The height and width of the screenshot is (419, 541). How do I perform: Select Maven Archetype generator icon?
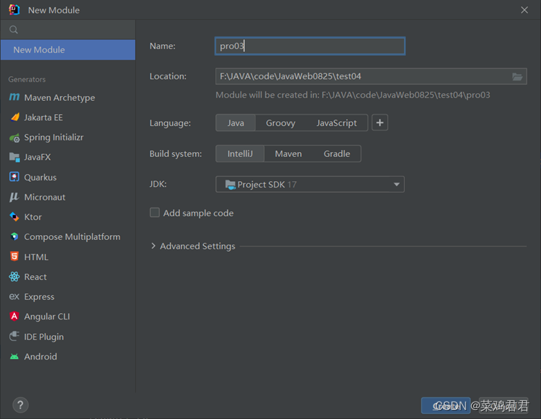coord(14,97)
